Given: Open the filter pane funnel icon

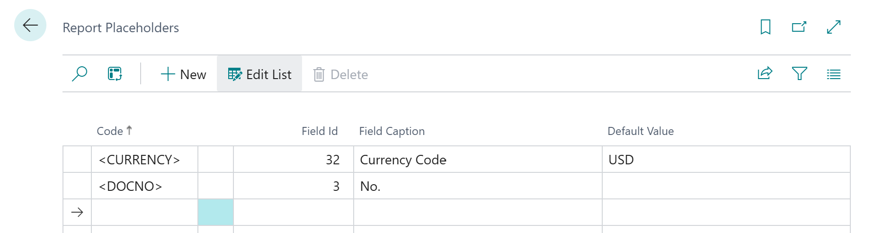Looking at the screenshot, I should 799,74.
